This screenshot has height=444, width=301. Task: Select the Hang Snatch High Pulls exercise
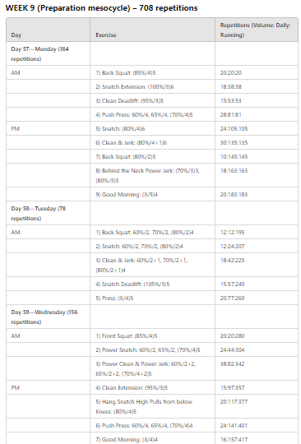(144, 407)
